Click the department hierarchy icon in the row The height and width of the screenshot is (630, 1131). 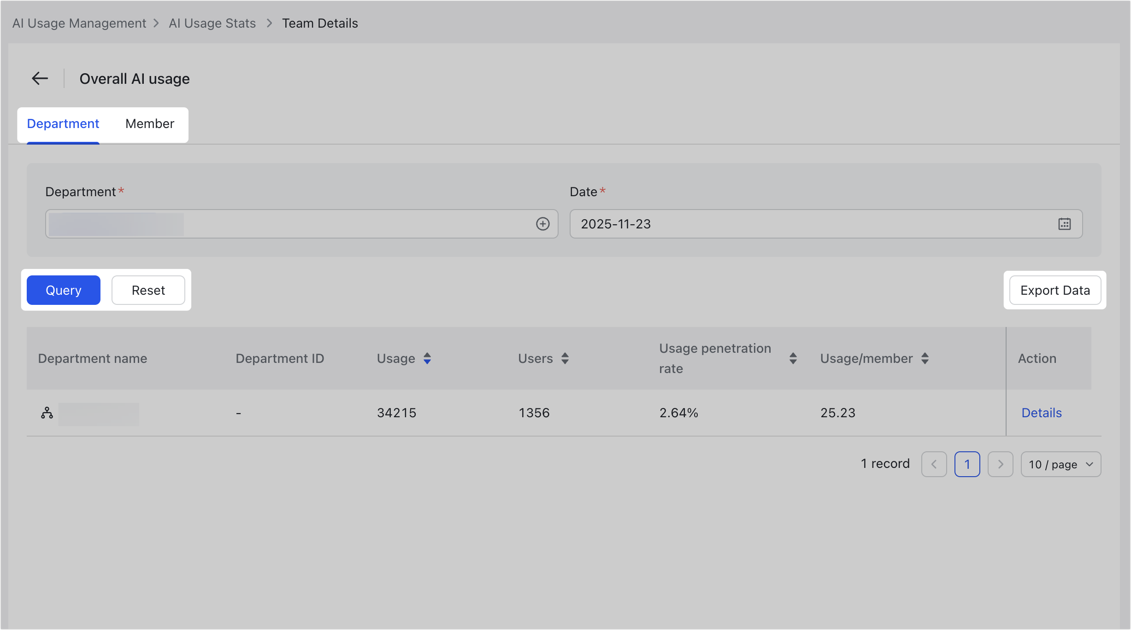[x=47, y=413]
